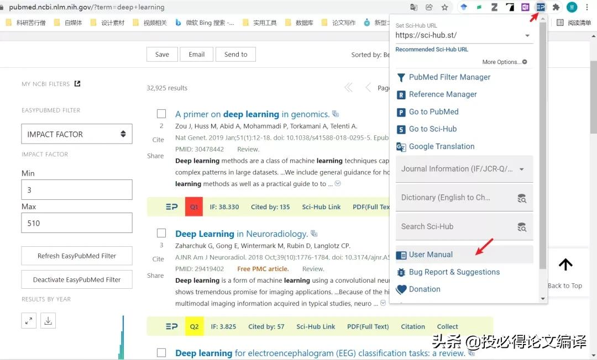Click search icon in Dictionary field

pyautogui.click(x=522, y=198)
